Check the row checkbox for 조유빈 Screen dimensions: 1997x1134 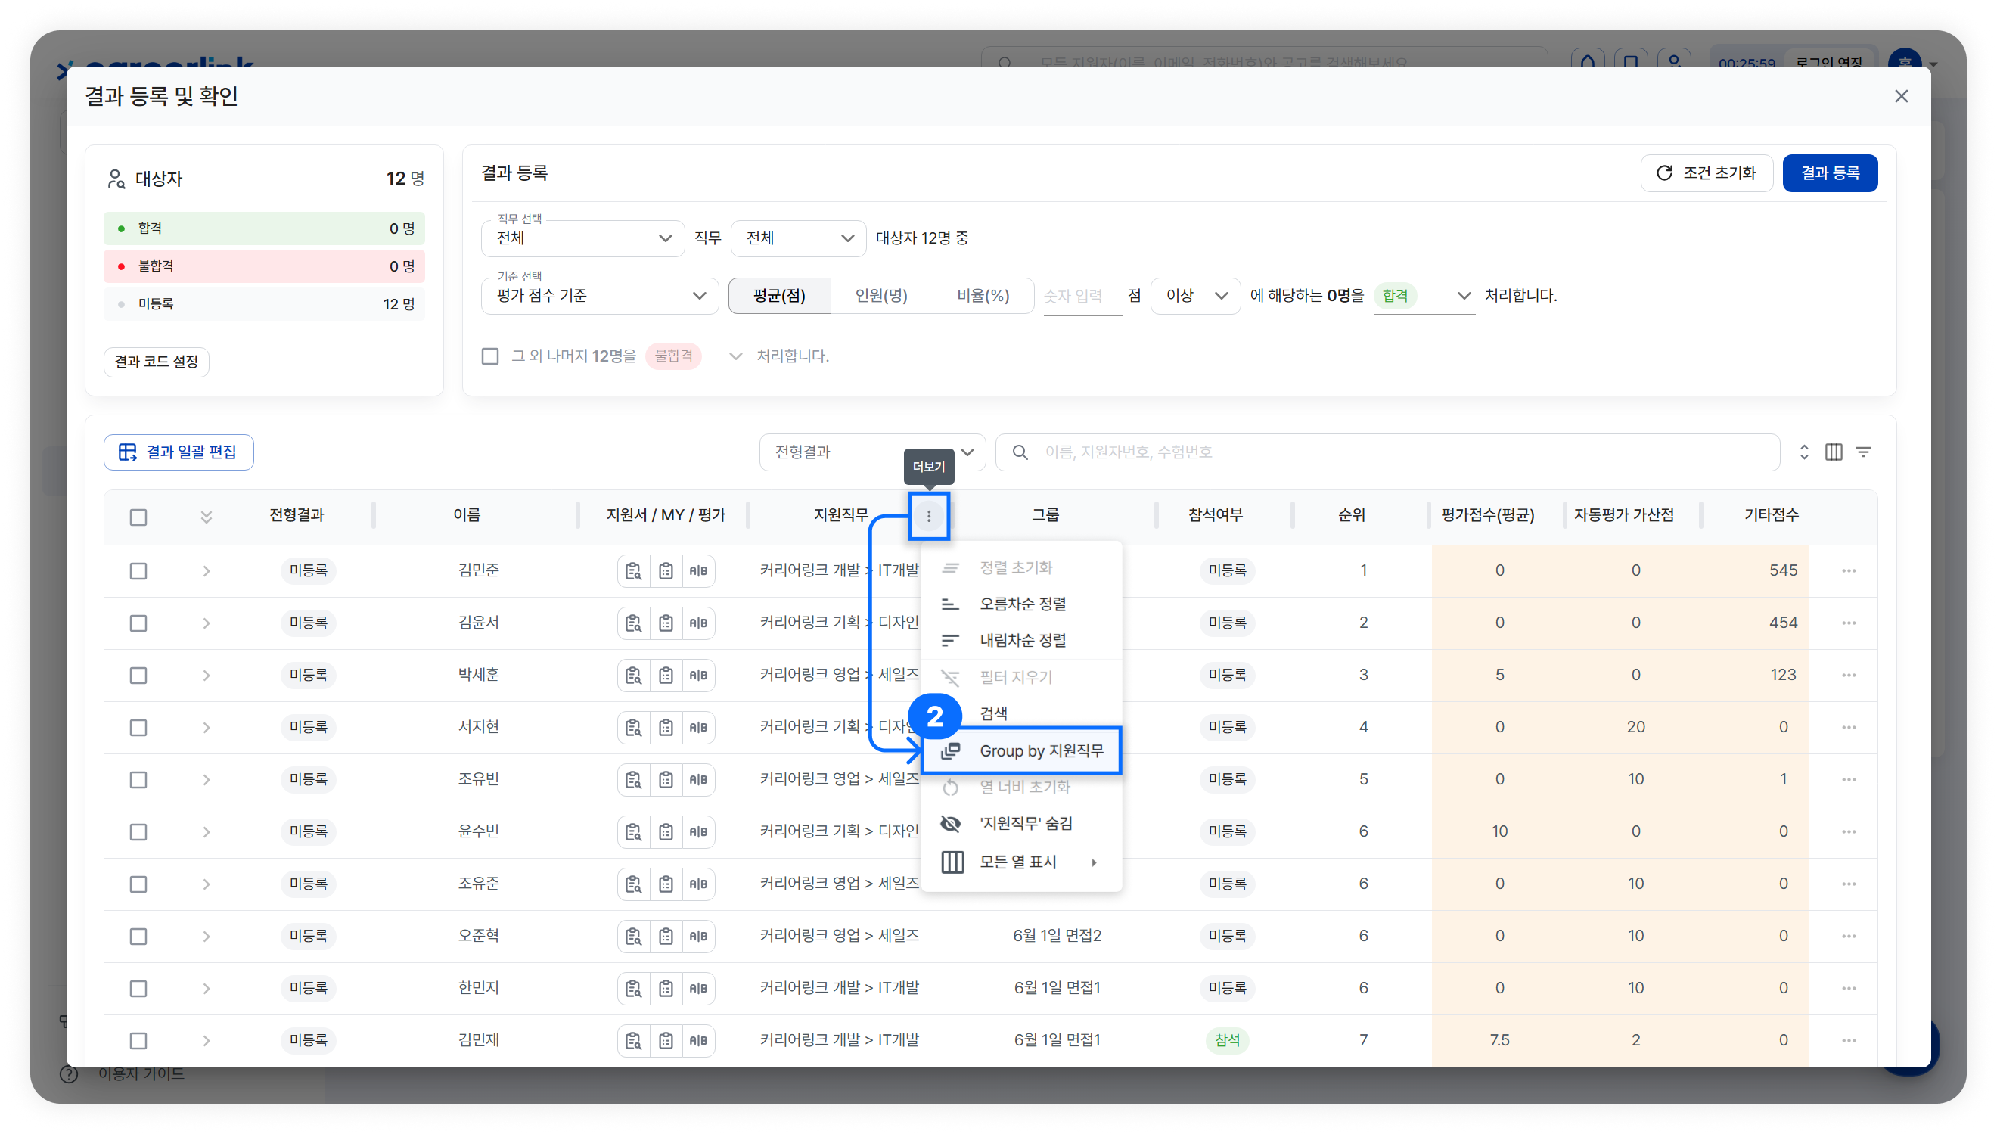(138, 780)
